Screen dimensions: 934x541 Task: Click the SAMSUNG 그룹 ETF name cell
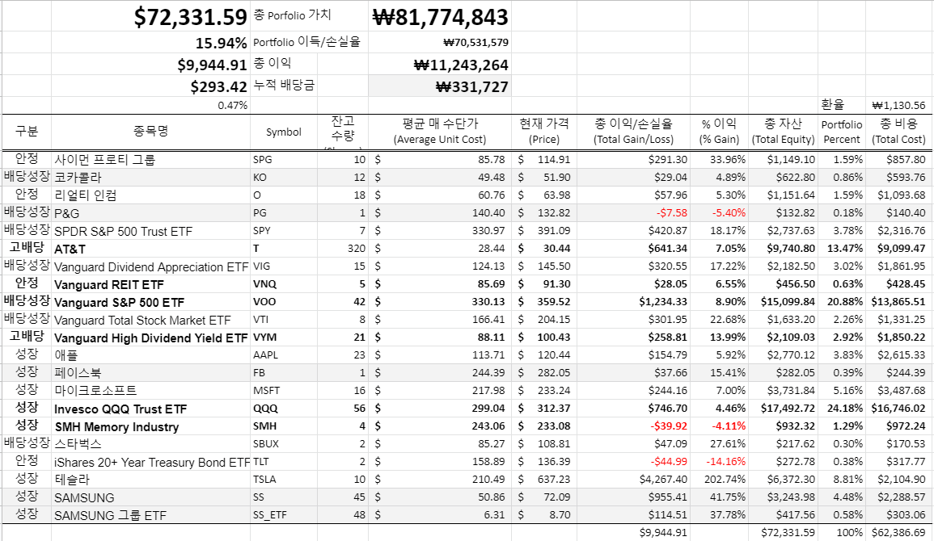tap(150, 515)
